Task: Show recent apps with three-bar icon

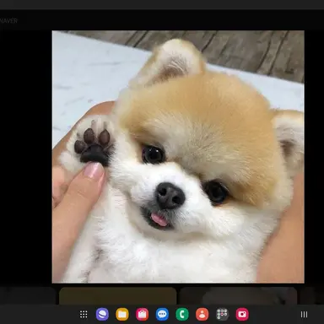Action: [x=304, y=314]
